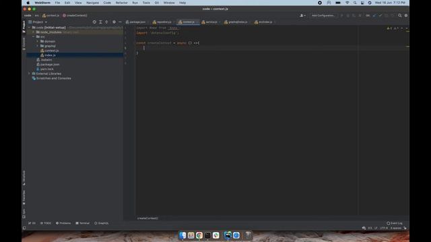
Task: Open the Help menu
Action: [183, 3]
